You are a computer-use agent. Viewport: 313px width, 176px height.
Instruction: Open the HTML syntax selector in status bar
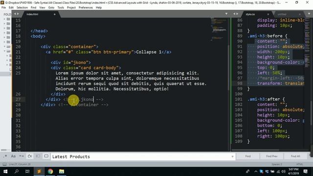click(300, 164)
